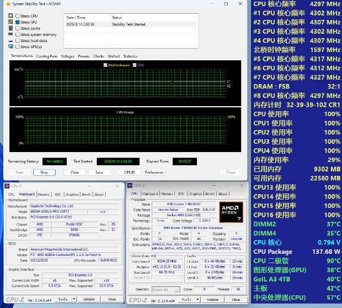Open the Memory tab in right CPU-Z
The width and height of the screenshot is (342, 308).
[x=167, y=194]
